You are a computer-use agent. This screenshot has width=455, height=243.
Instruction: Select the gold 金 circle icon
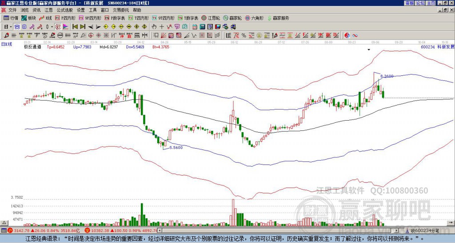[x=259, y=35]
